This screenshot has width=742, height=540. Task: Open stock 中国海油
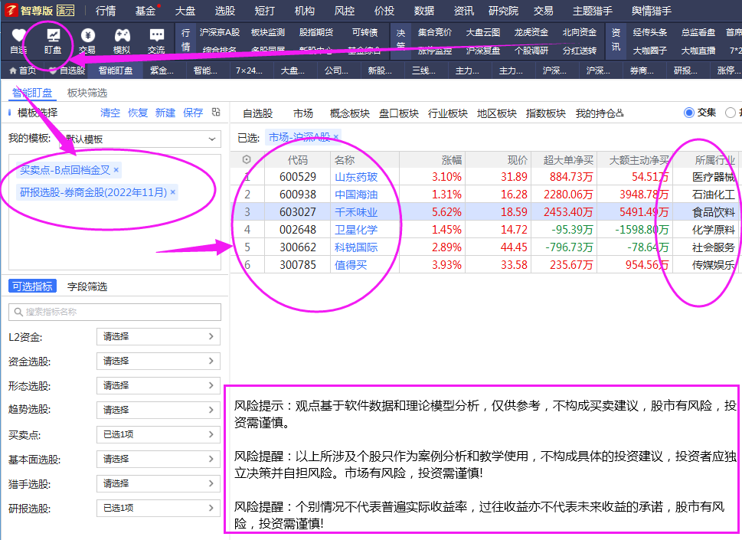point(356,195)
